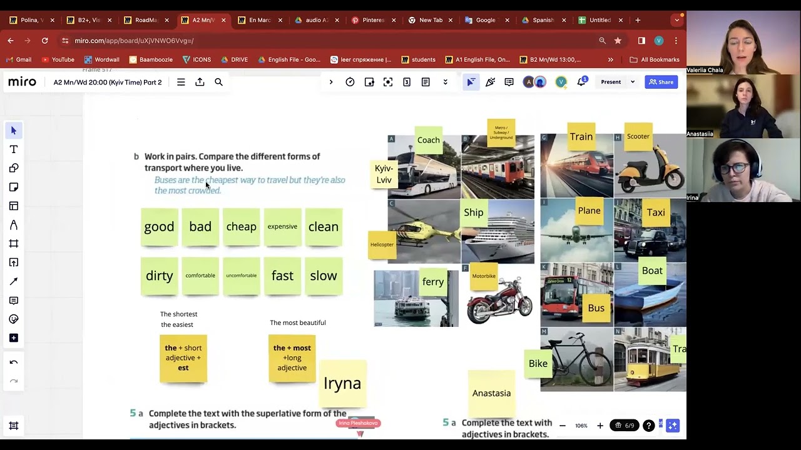Select the Connection line arrow tool
This screenshot has height=450, width=801.
(x=14, y=281)
